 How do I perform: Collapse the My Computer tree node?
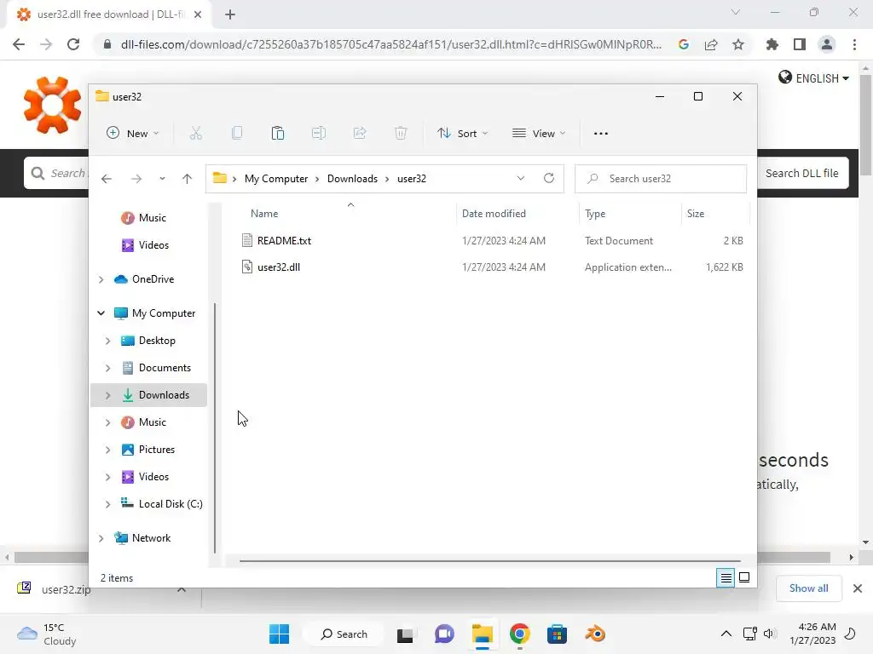coord(101,313)
